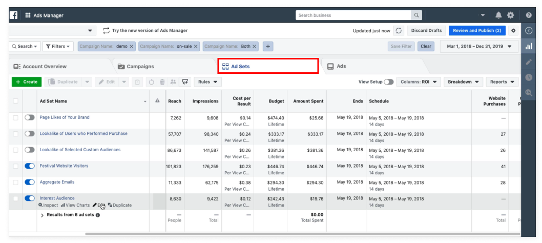This screenshot has height=243, width=542.
Task: Check the box for Page Likes of Your Brand
Action: [15, 118]
